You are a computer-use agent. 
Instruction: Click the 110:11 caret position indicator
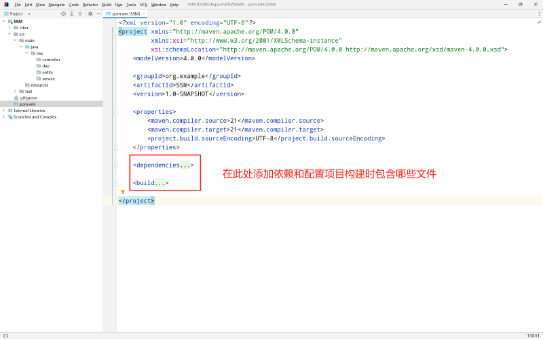(533, 336)
